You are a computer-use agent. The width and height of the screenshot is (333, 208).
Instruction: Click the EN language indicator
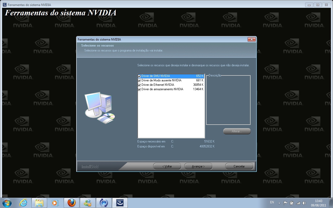pyautogui.click(x=272, y=202)
